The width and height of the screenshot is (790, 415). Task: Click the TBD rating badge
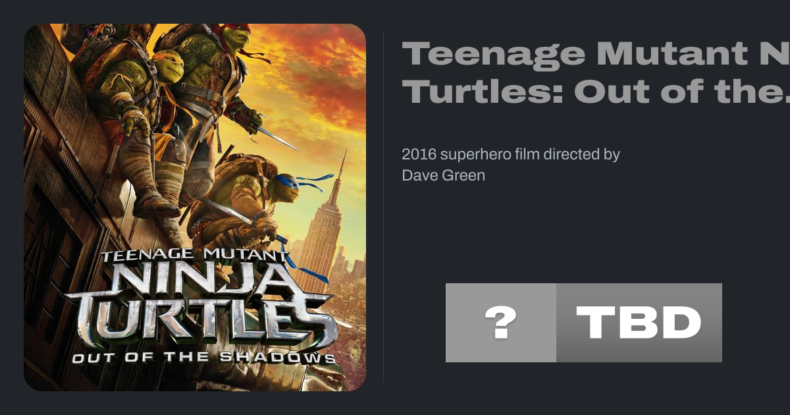click(639, 323)
